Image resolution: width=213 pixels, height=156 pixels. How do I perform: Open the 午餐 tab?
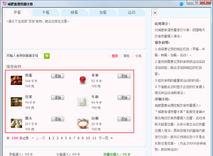(x=46, y=12)
